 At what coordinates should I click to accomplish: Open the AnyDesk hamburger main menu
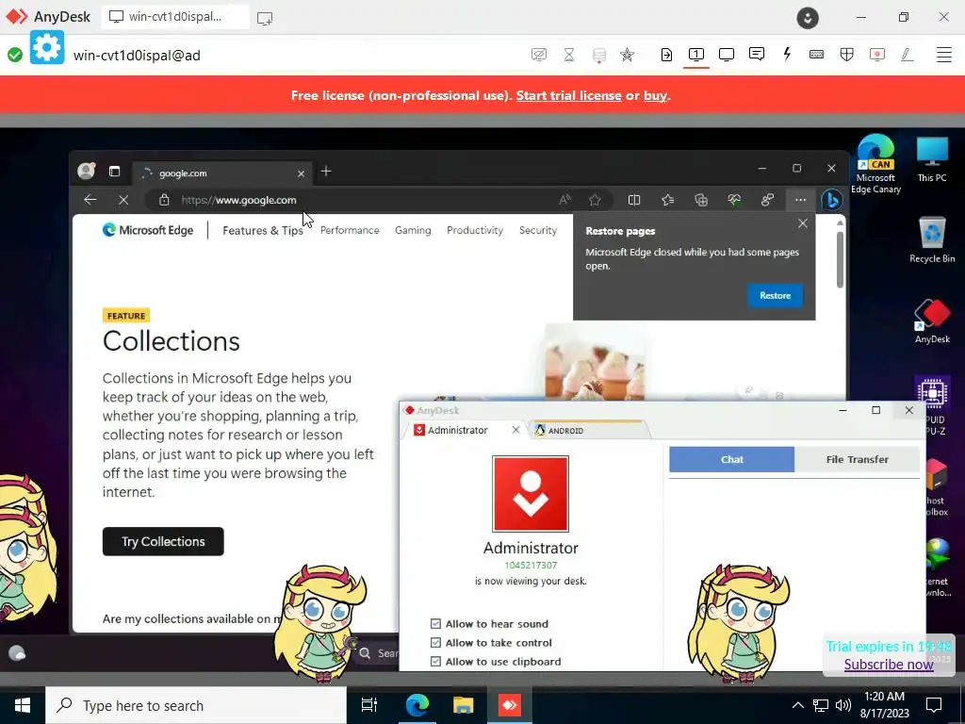[x=944, y=55]
